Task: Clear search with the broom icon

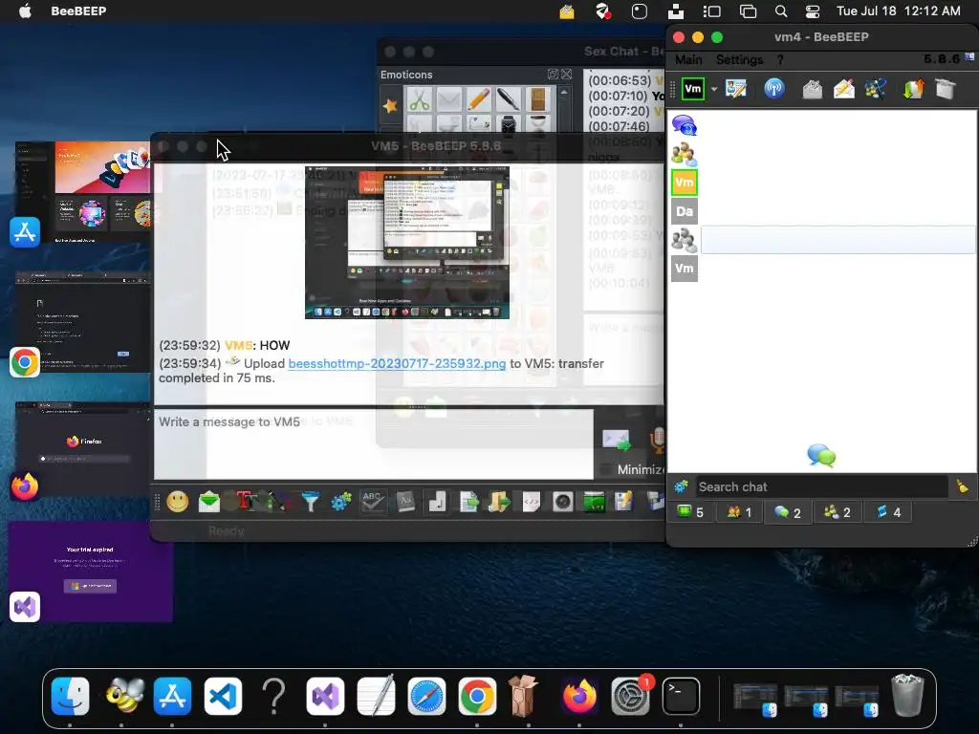Action: tap(962, 486)
